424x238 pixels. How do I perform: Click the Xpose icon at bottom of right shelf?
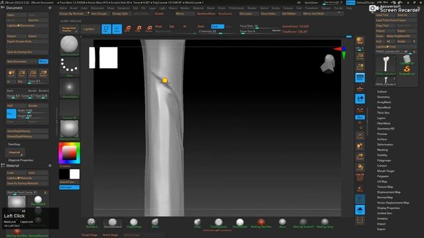(x=360, y=220)
